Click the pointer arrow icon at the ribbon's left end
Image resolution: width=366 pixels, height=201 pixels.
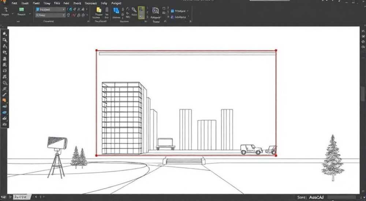[6, 10]
